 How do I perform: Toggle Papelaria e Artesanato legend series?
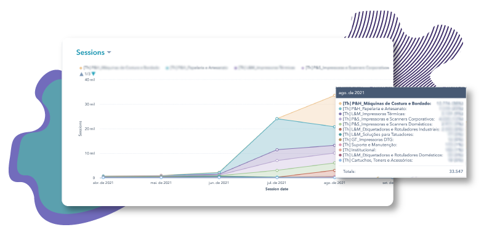click(197, 68)
